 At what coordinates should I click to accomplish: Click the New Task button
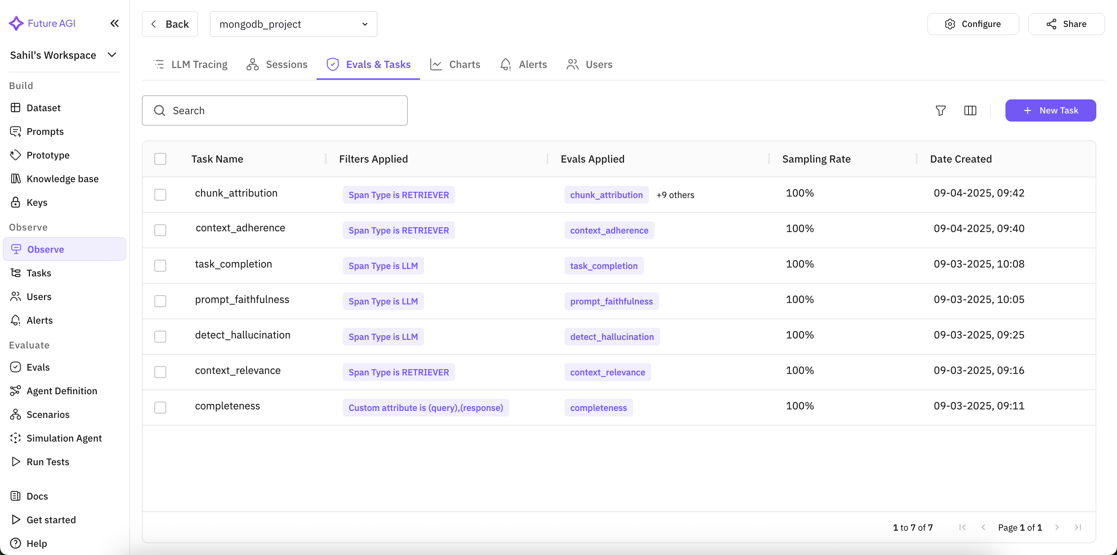pos(1050,110)
